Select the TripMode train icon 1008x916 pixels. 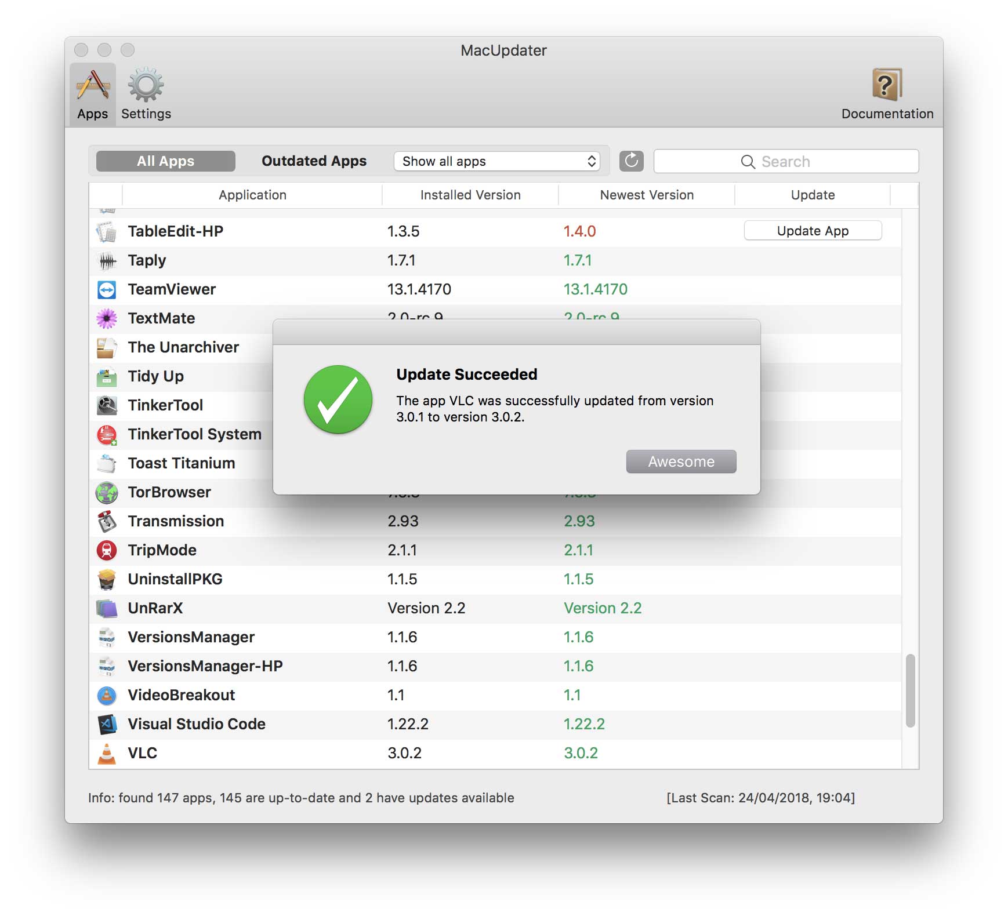pos(107,550)
